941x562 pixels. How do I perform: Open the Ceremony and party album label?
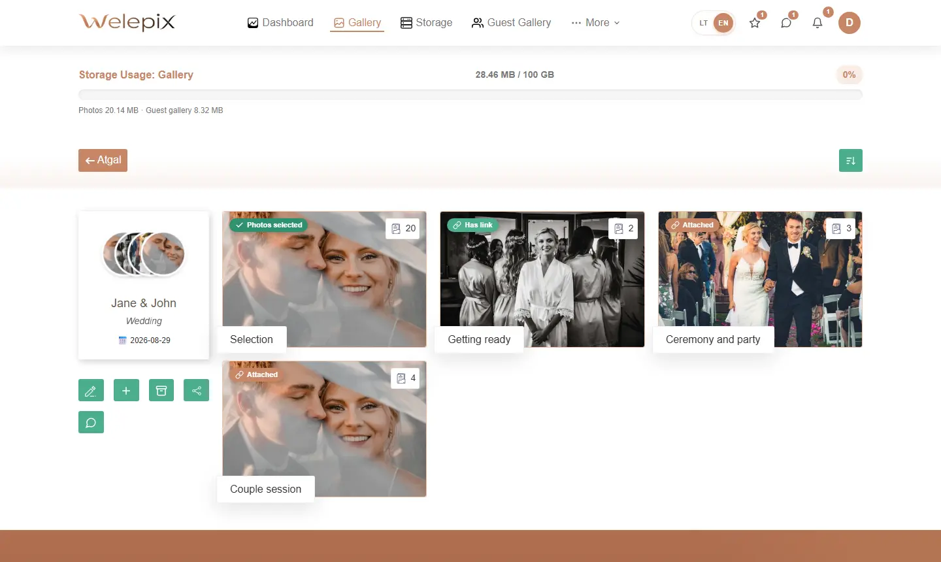point(713,339)
